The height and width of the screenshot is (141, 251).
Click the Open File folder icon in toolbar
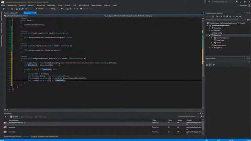coord(16,9)
